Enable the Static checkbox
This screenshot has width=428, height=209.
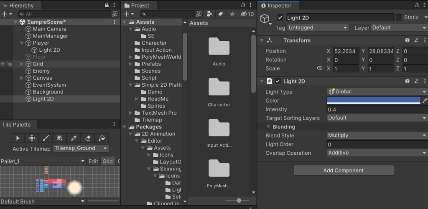tap(399, 18)
